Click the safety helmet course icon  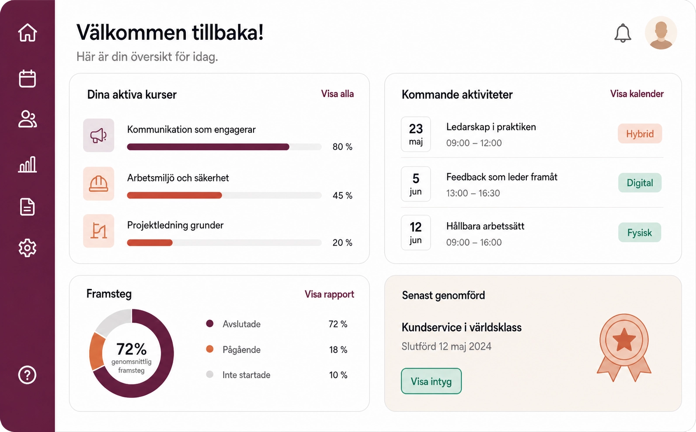[99, 184]
